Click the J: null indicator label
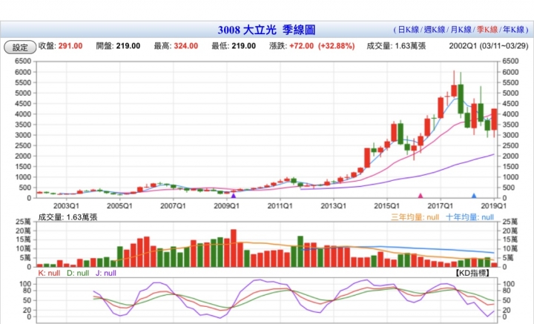 106,273
